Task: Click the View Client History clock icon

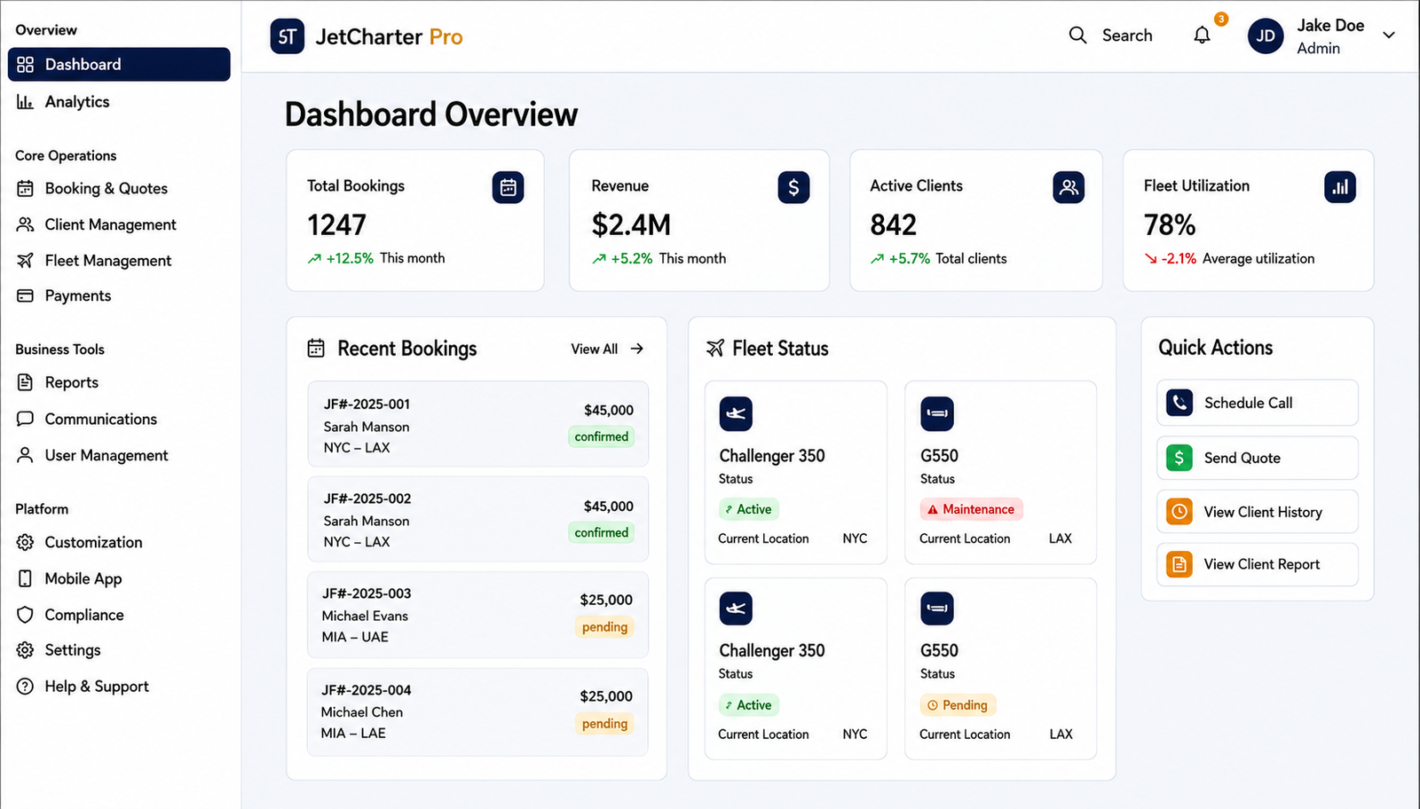Action: (1179, 512)
